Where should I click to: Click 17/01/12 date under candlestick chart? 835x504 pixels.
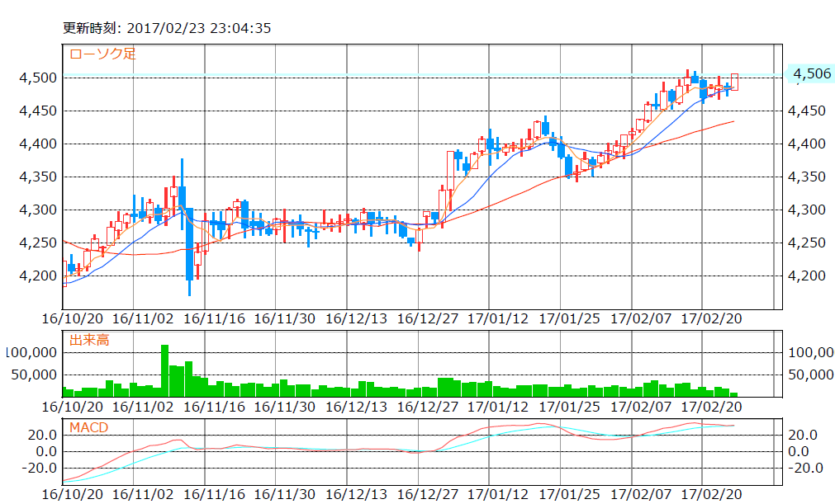(x=498, y=319)
